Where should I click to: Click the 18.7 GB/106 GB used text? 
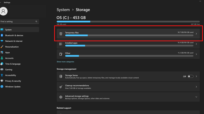[185, 32]
